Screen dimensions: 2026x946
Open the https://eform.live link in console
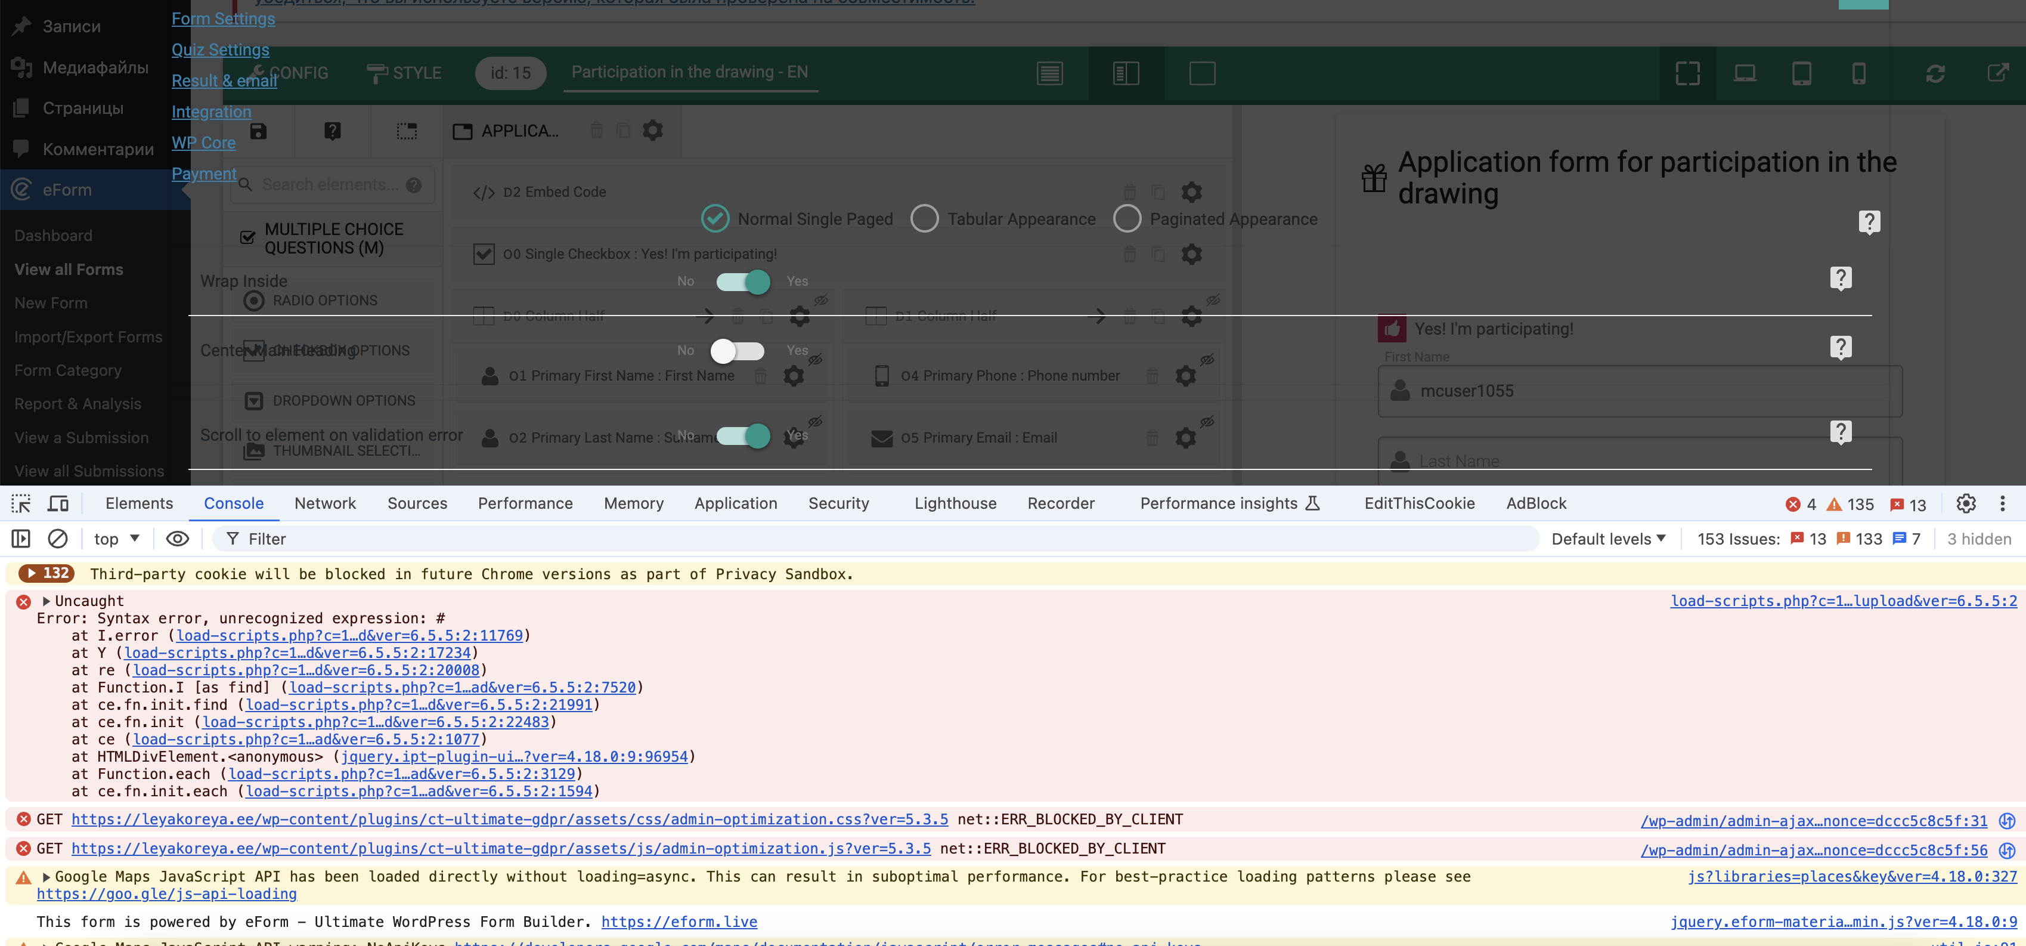coord(679,922)
